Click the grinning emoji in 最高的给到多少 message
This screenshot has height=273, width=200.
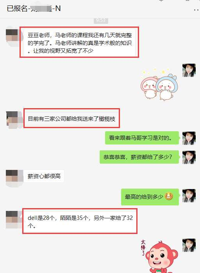click(169, 196)
